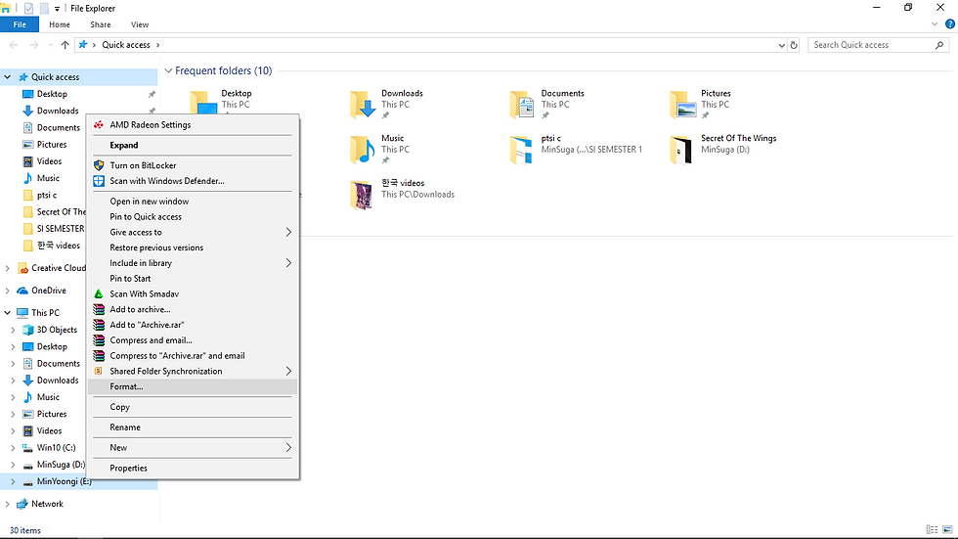Choose Format... from the context menu
Screen dimensions: 958x539
click(x=193, y=386)
